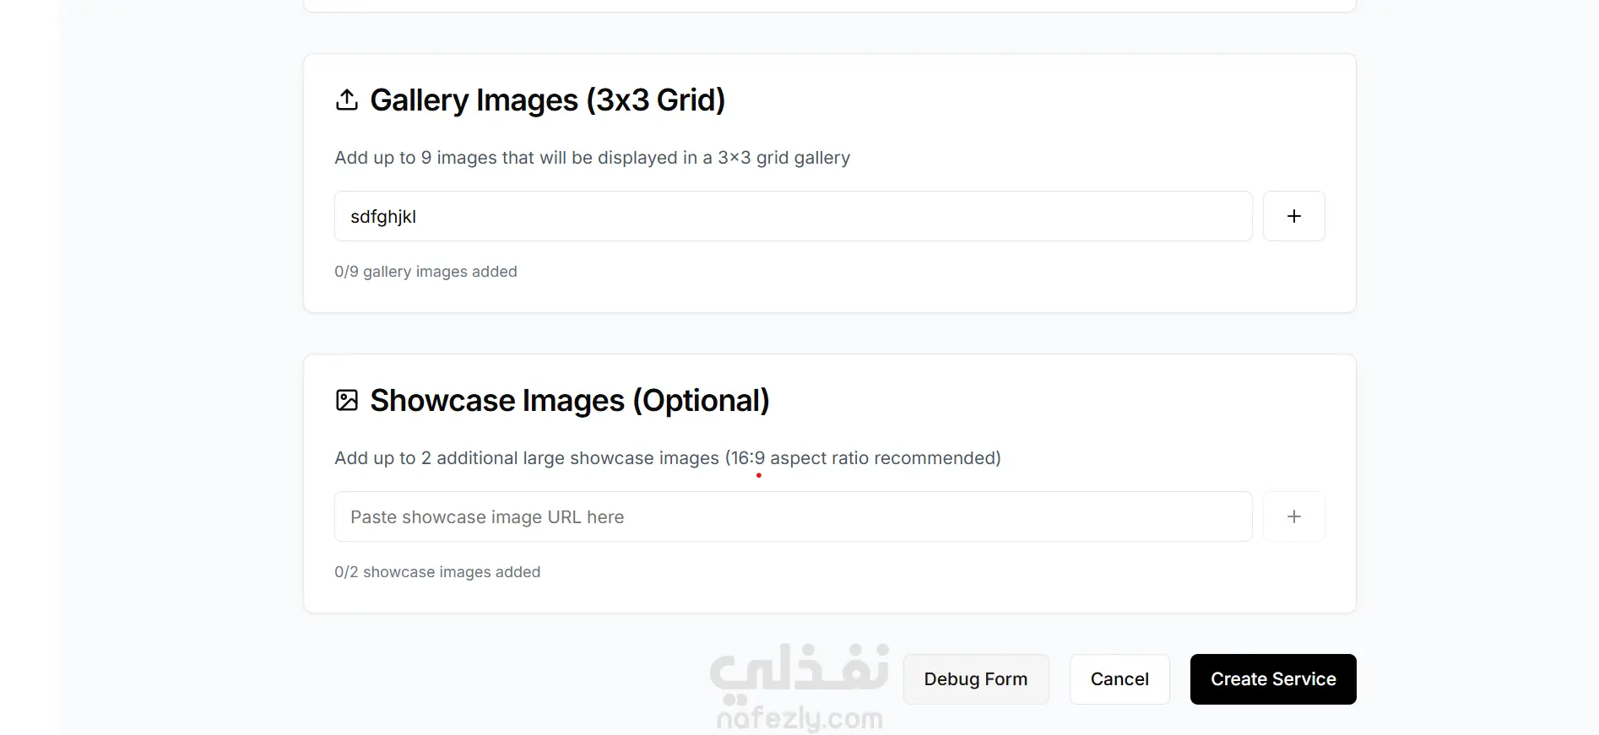Click the '16:9 aspect ratio recommended' text

pos(865,458)
